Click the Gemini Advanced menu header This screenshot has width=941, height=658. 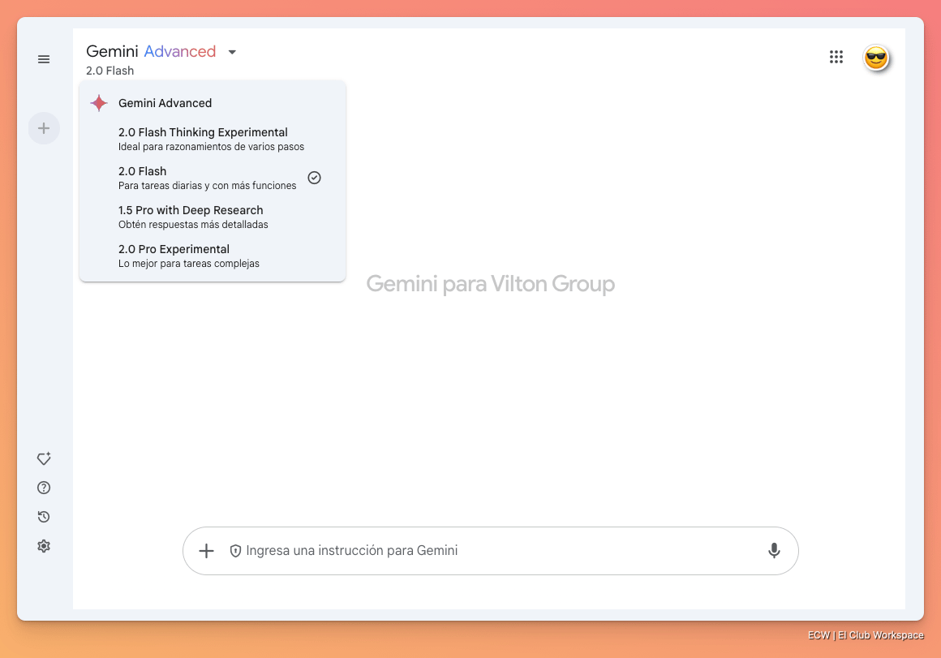point(165,103)
